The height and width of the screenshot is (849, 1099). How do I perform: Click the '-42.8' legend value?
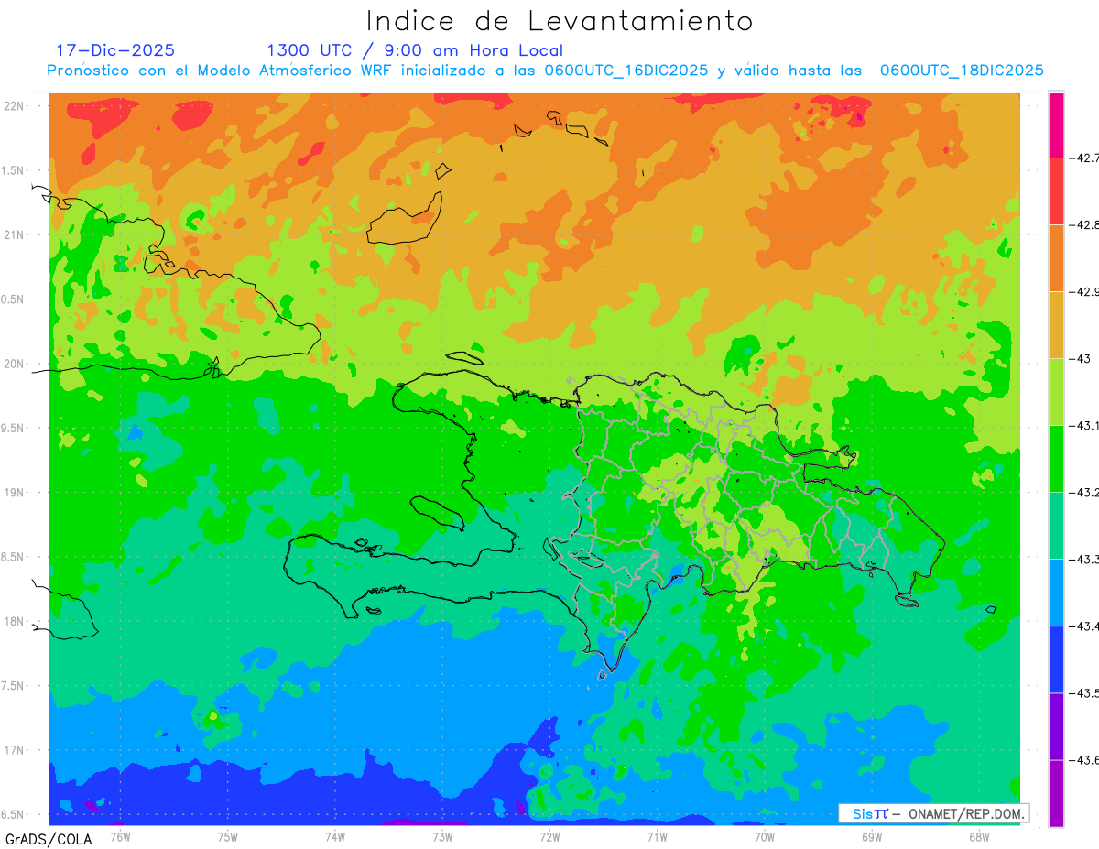1083,225
